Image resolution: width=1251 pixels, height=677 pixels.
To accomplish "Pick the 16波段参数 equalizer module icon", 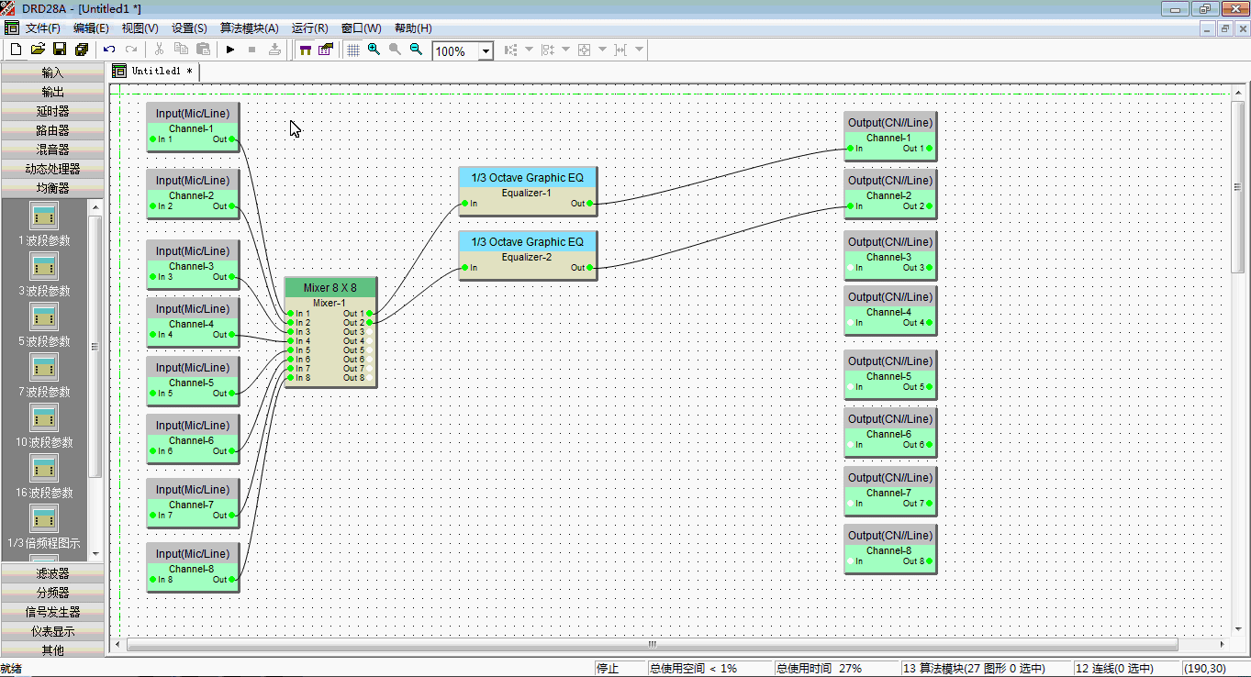I will tap(44, 469).
